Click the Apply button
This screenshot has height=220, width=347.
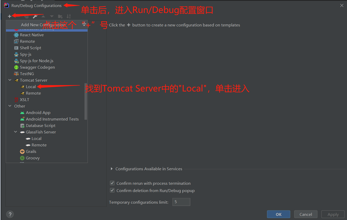coord(333,214)
